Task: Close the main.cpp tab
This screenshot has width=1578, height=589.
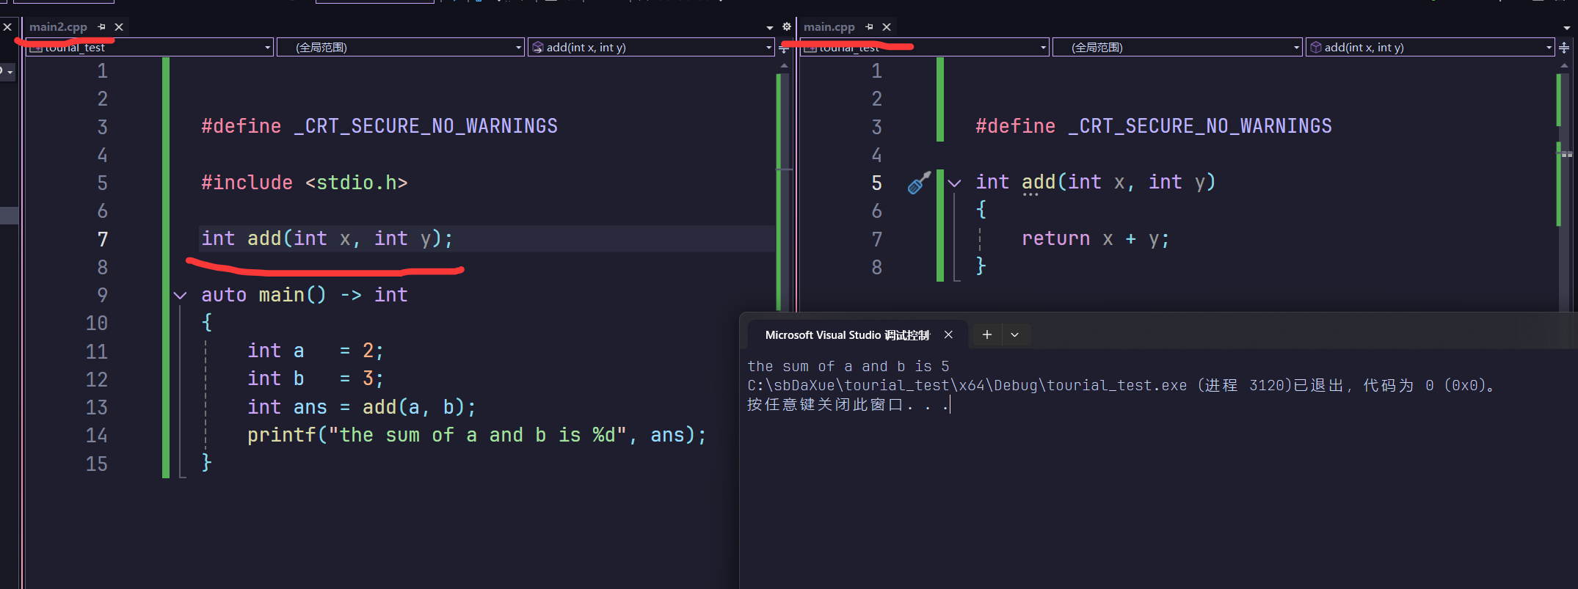Action: pos(887,27)
